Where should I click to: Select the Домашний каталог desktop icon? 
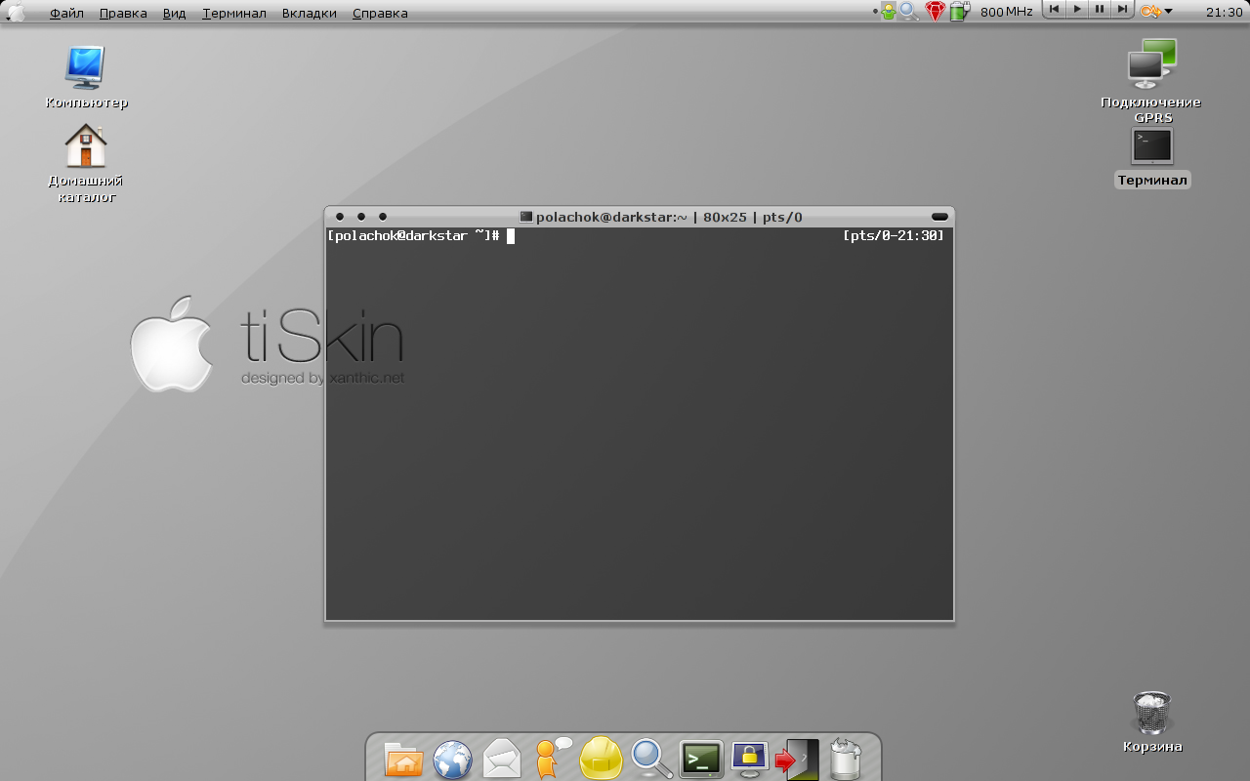pos(85,163)
